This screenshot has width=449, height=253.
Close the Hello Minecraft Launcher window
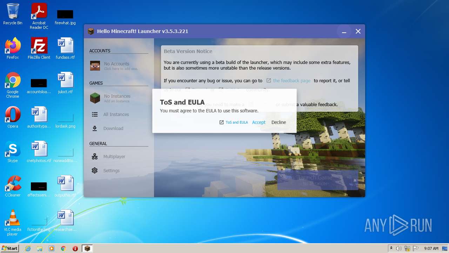click(358, 32)
